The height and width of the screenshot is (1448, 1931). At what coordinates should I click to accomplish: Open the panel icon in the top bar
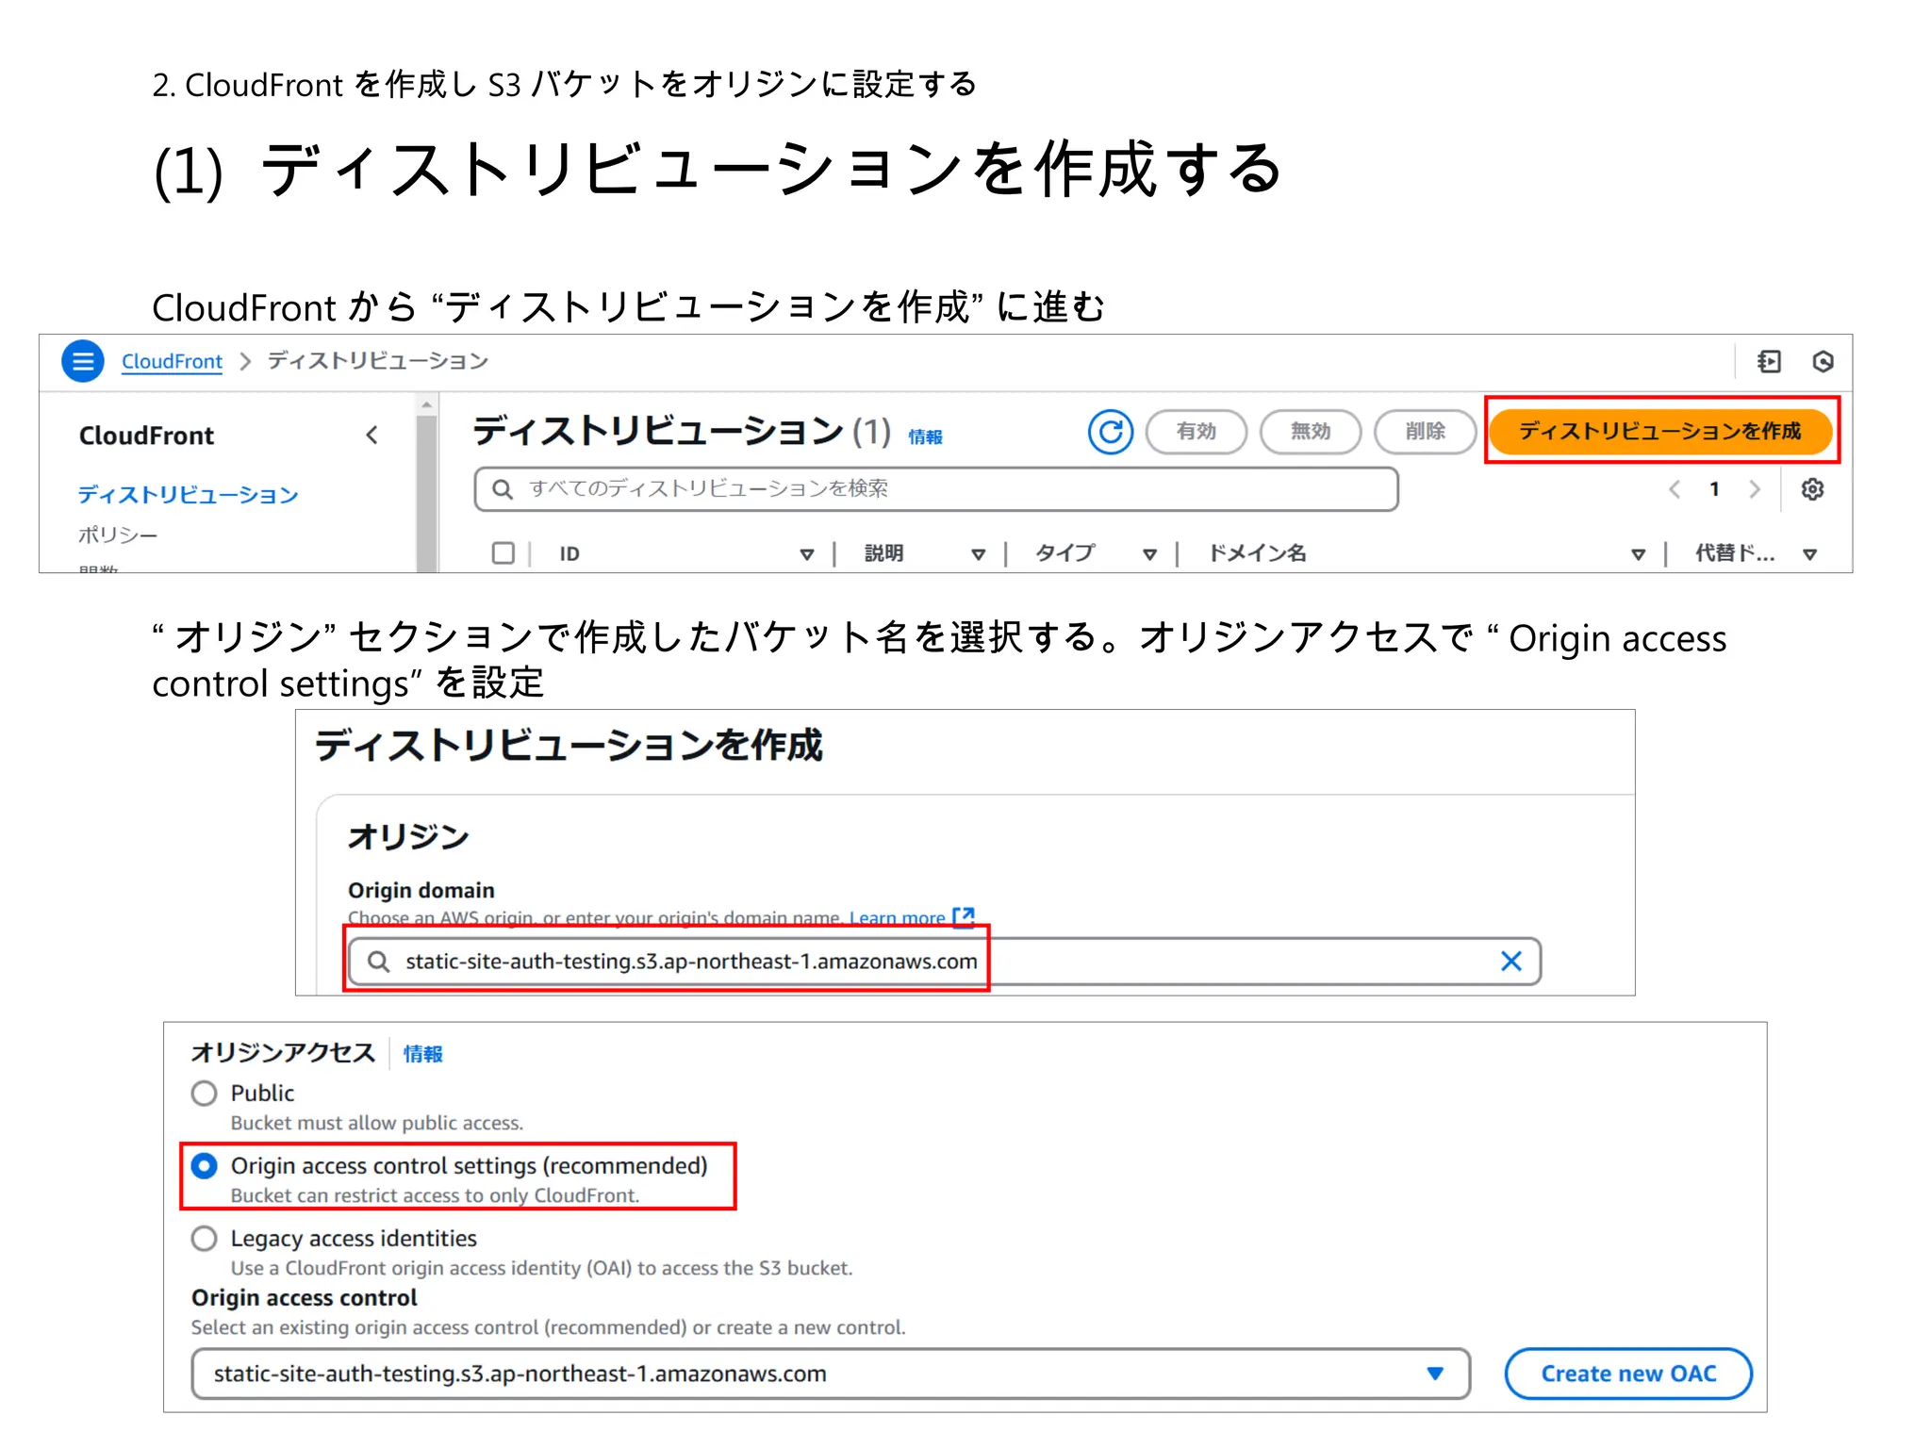tap(1769, 361)
